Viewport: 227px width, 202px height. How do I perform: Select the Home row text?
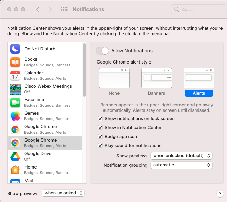click(47, 170)
